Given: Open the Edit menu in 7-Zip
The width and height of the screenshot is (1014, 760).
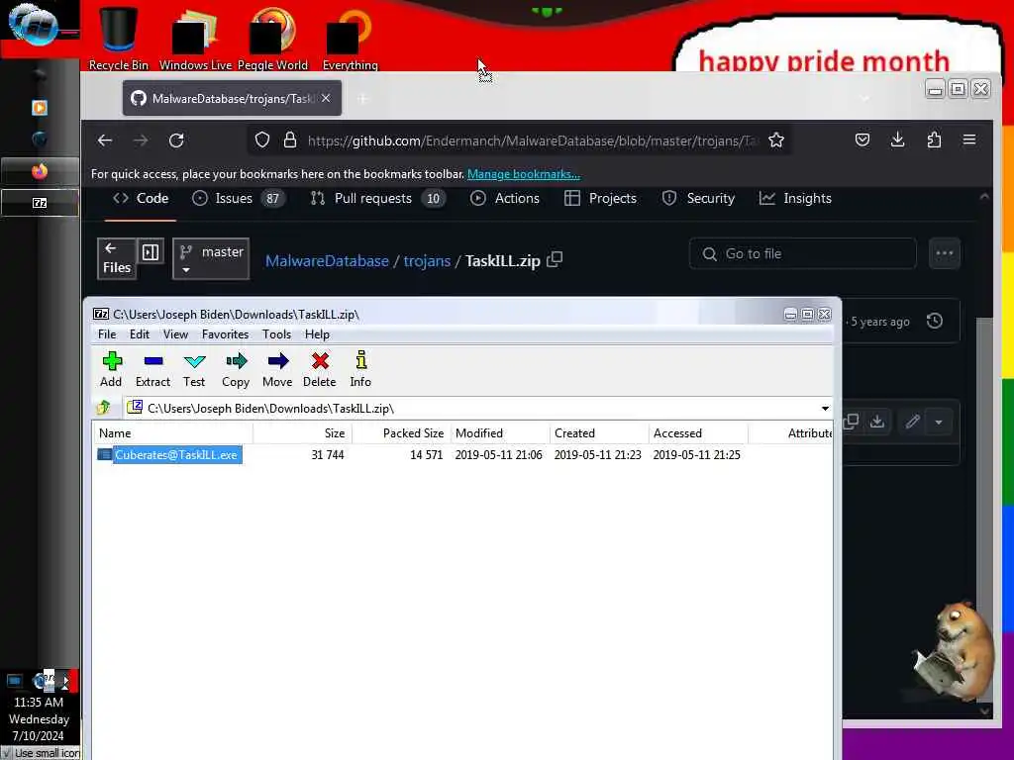Looking at the screenshot, I should pyautogui.click(x=139, y=334).
